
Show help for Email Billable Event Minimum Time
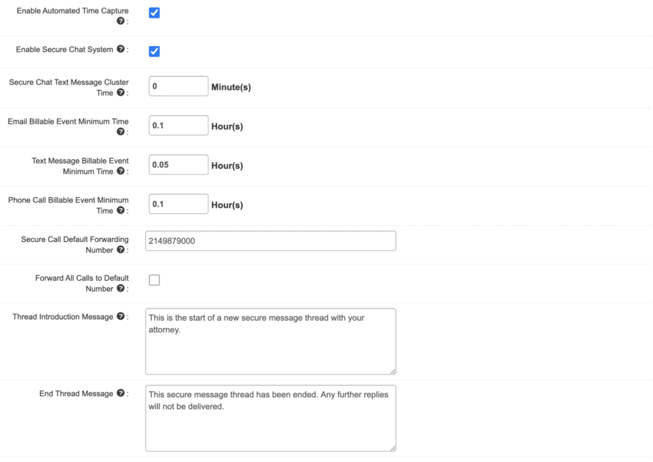121,132
